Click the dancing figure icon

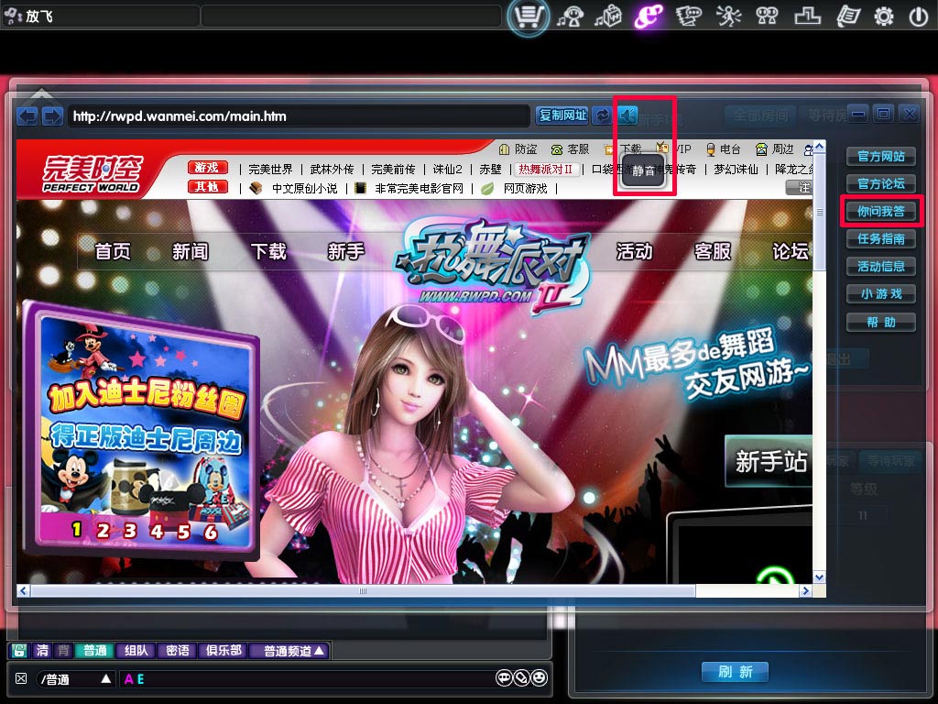728,16
